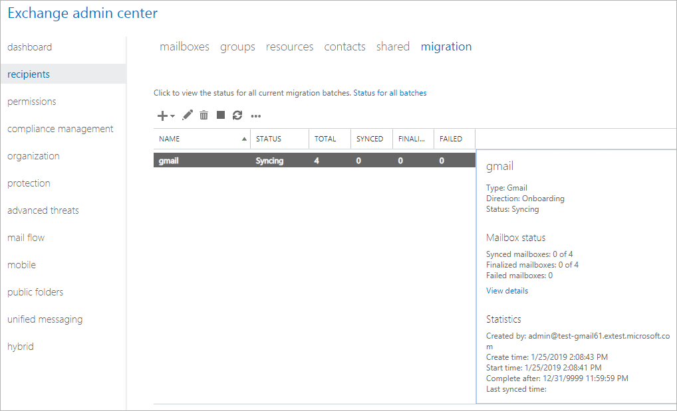Image resolution: width=677 pixels, height=411 pixels.
Task: Open the dropdown arrow beside the plus icon
Action: (172, 116)
